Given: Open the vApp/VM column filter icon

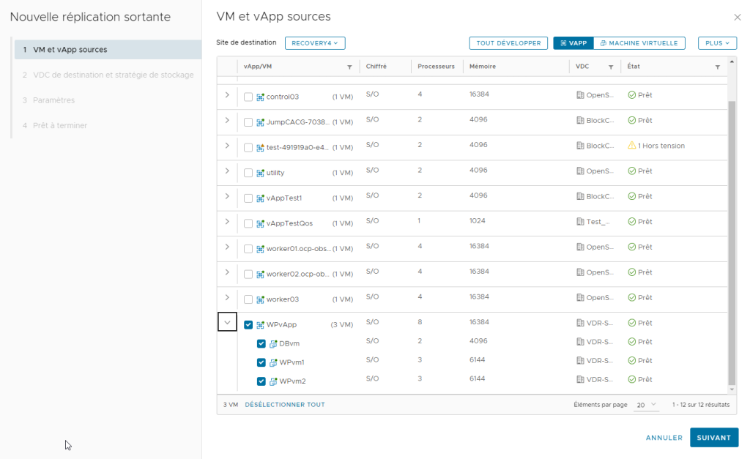Looking at the screenshot, I should [x=349, y=67].
